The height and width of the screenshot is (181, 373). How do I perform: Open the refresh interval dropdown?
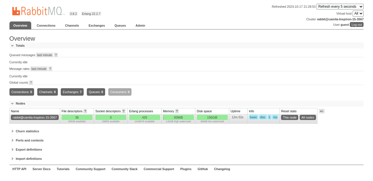340,7
